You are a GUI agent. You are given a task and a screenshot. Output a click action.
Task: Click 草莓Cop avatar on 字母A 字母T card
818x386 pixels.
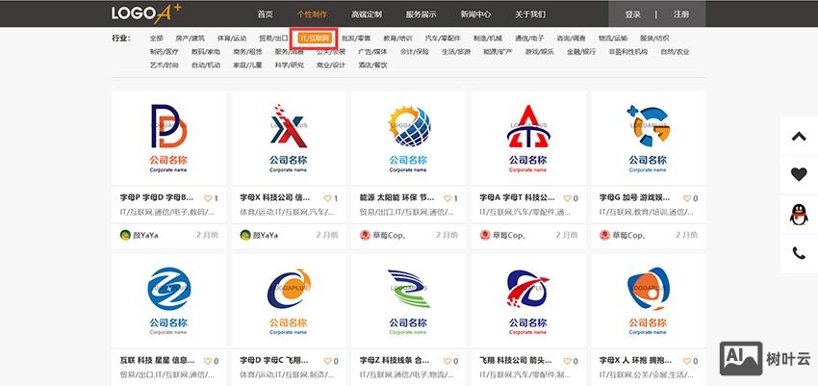pos(485,235)
